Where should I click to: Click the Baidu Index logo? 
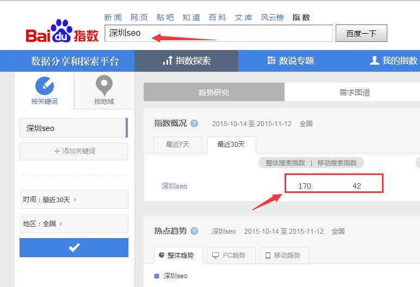click(x=62, y=32)
